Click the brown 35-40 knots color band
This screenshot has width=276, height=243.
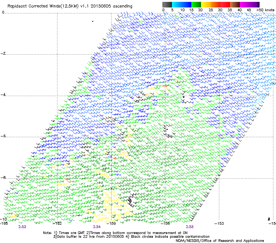coord(235,4)
